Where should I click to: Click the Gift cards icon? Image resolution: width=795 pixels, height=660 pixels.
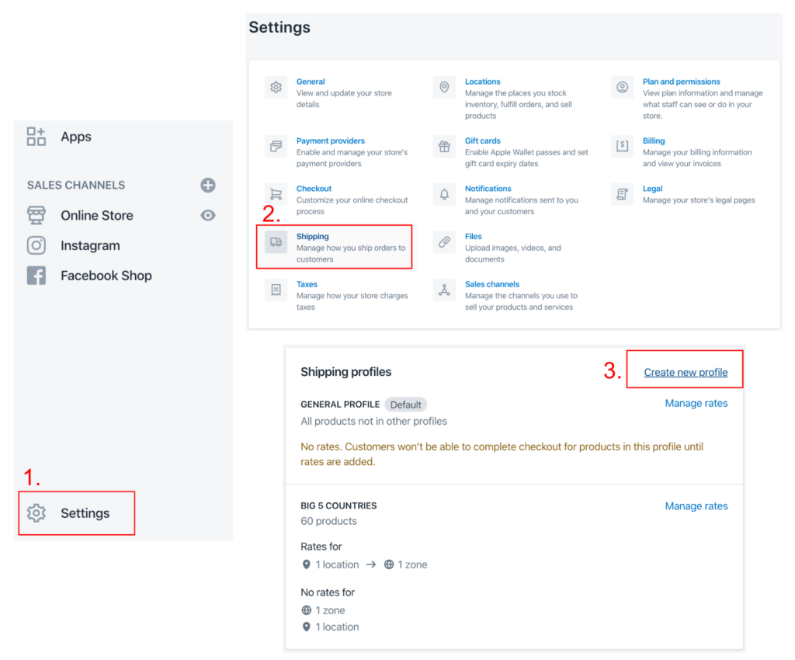click(x=444, y=147)
